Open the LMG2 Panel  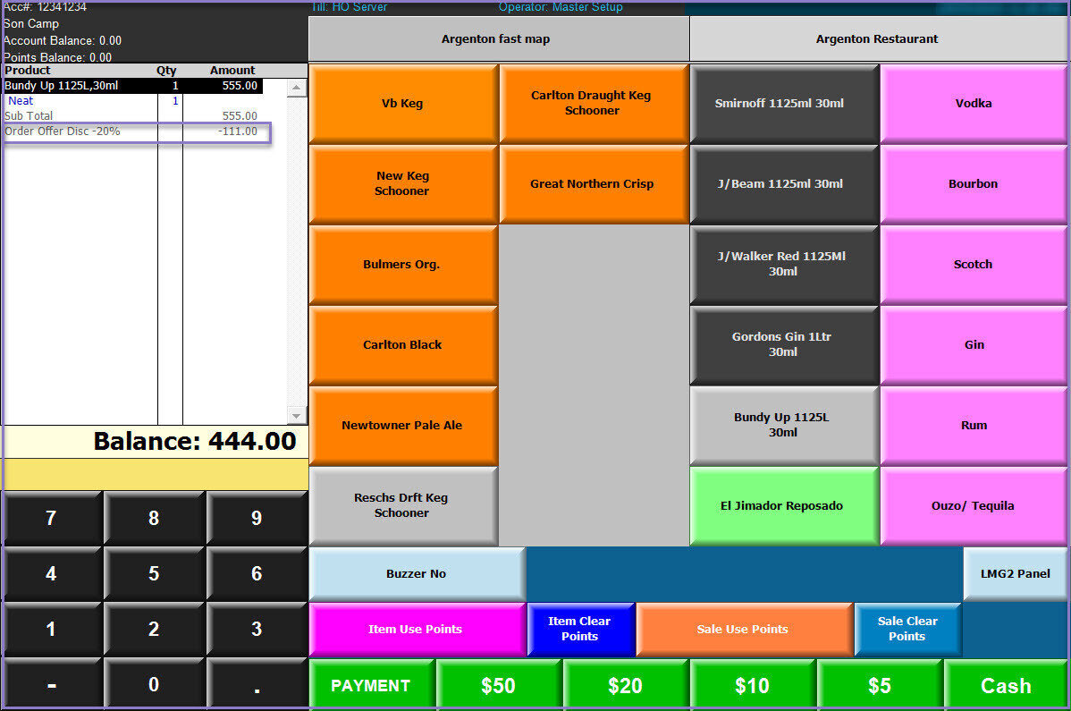coord(1015,574)
